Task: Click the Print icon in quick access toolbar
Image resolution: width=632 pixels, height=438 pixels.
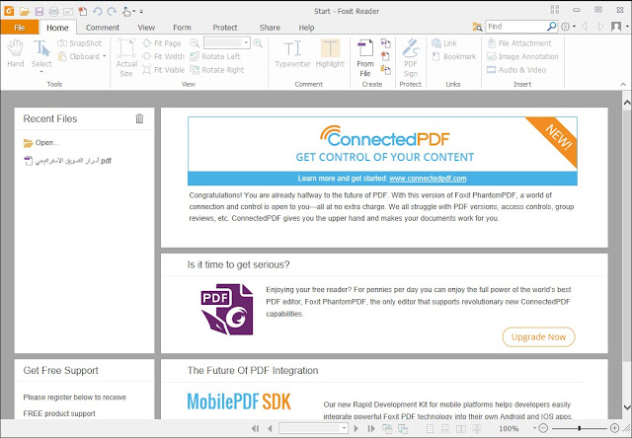Action: tap(53, 11)
